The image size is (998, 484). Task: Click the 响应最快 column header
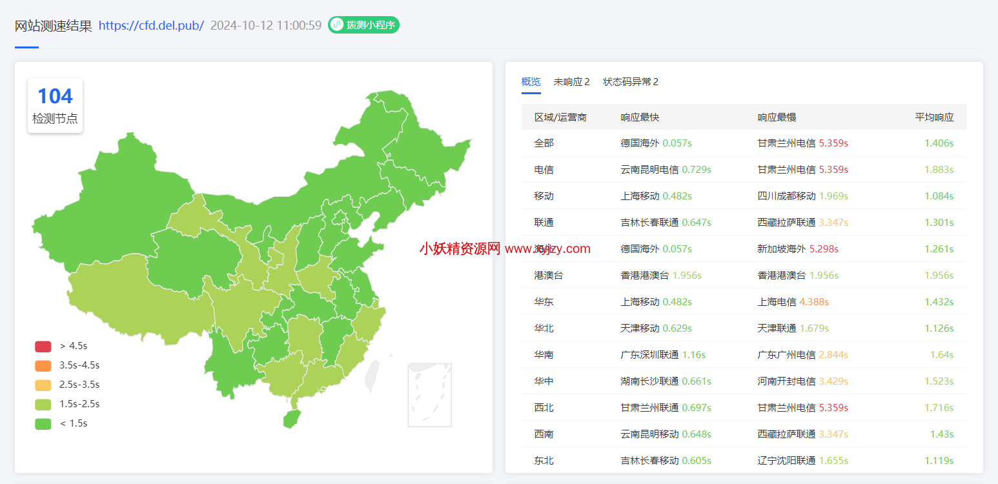pyautogui.click(x=640, y=117)
